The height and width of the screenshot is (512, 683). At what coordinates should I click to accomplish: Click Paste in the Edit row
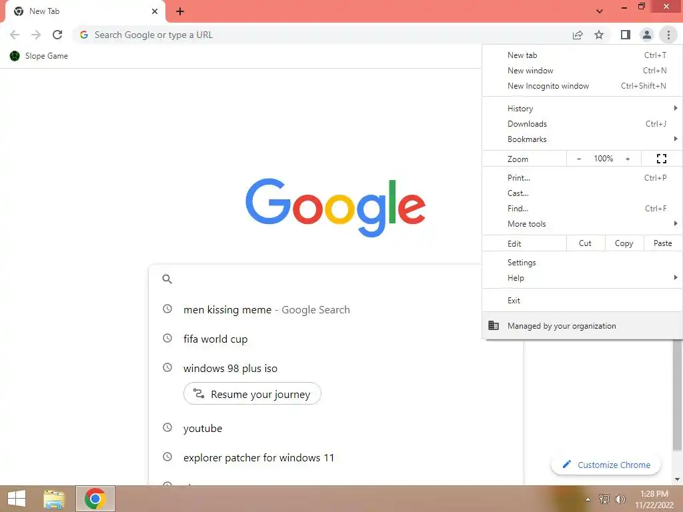tap(662, 243)
